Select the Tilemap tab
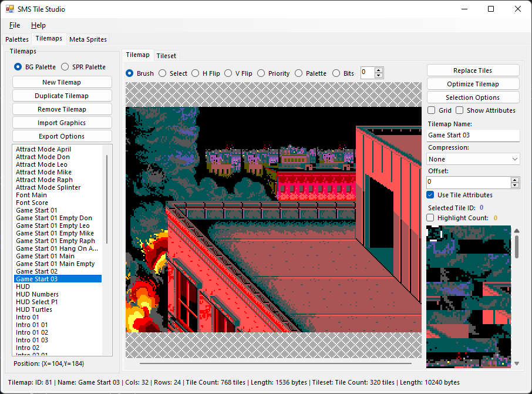 point(138,55)
